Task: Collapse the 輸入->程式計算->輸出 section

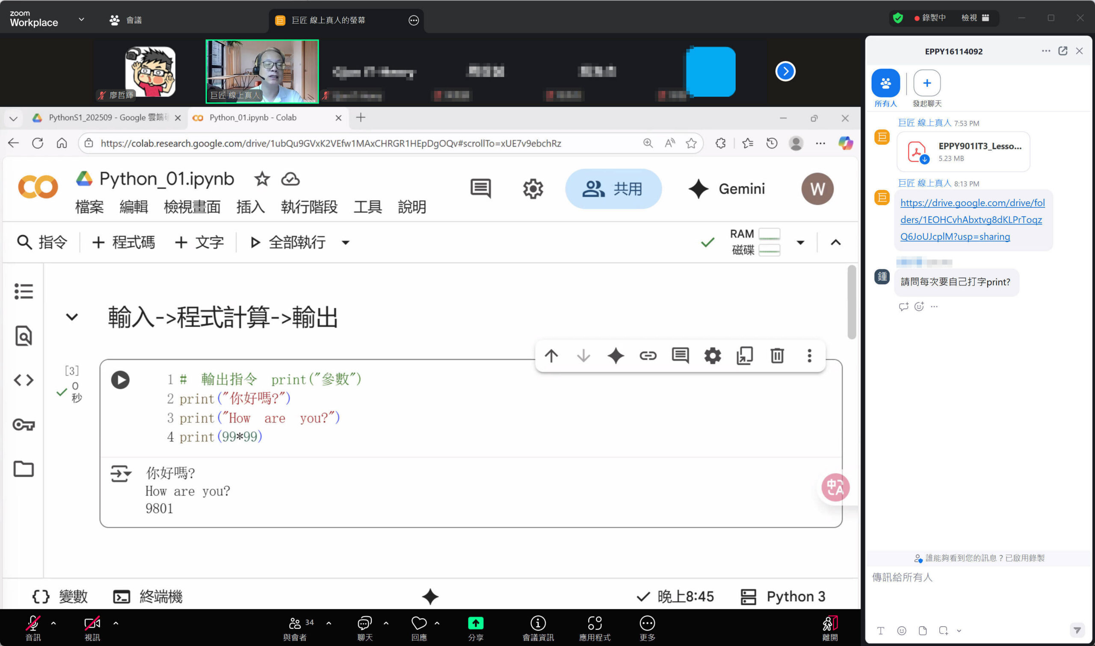Action: (72, 316)
